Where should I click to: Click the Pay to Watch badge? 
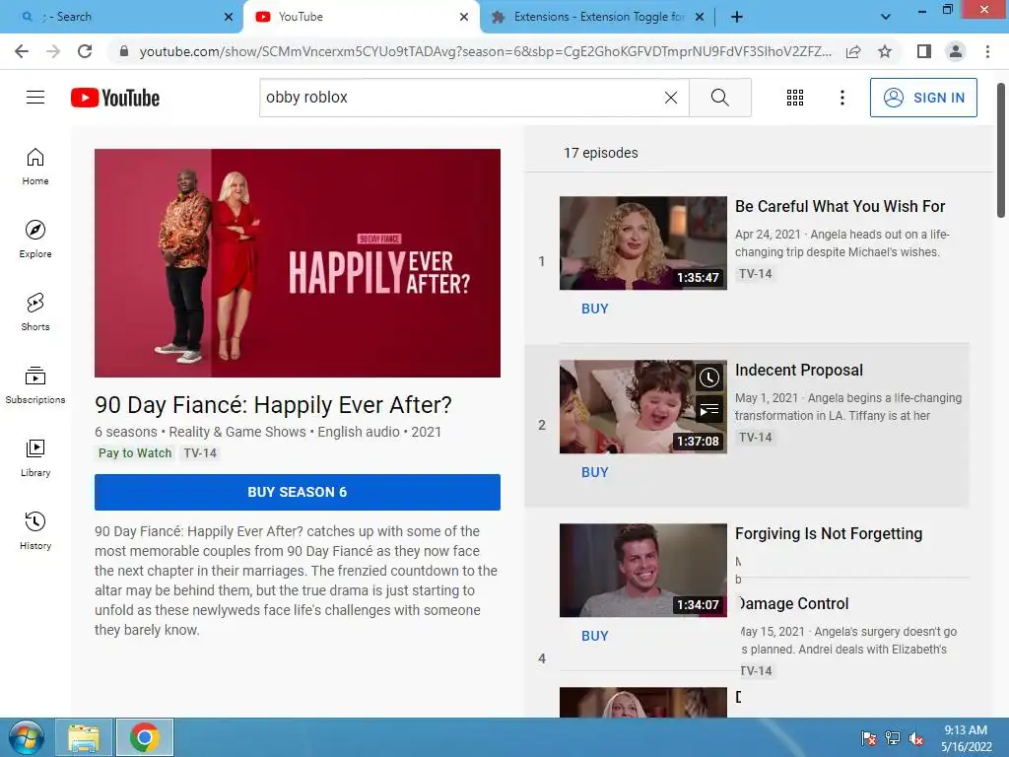coord(135,453)
